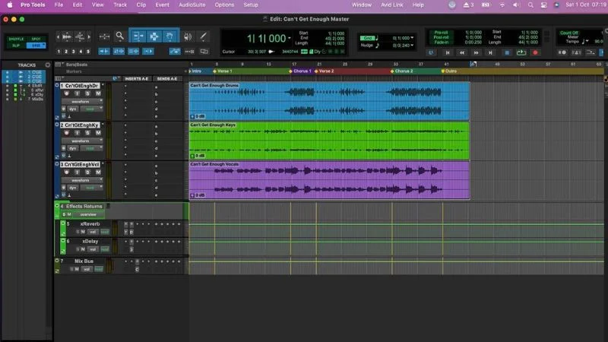Open the Tracks list options menu
This screenshot has height=342, width=608.
(48, 65)
